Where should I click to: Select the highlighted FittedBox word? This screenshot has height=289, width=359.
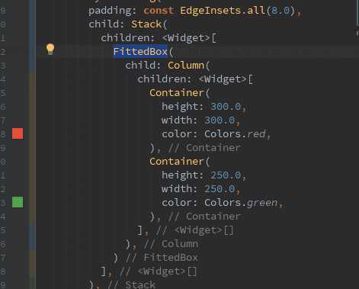coord(140,52)
